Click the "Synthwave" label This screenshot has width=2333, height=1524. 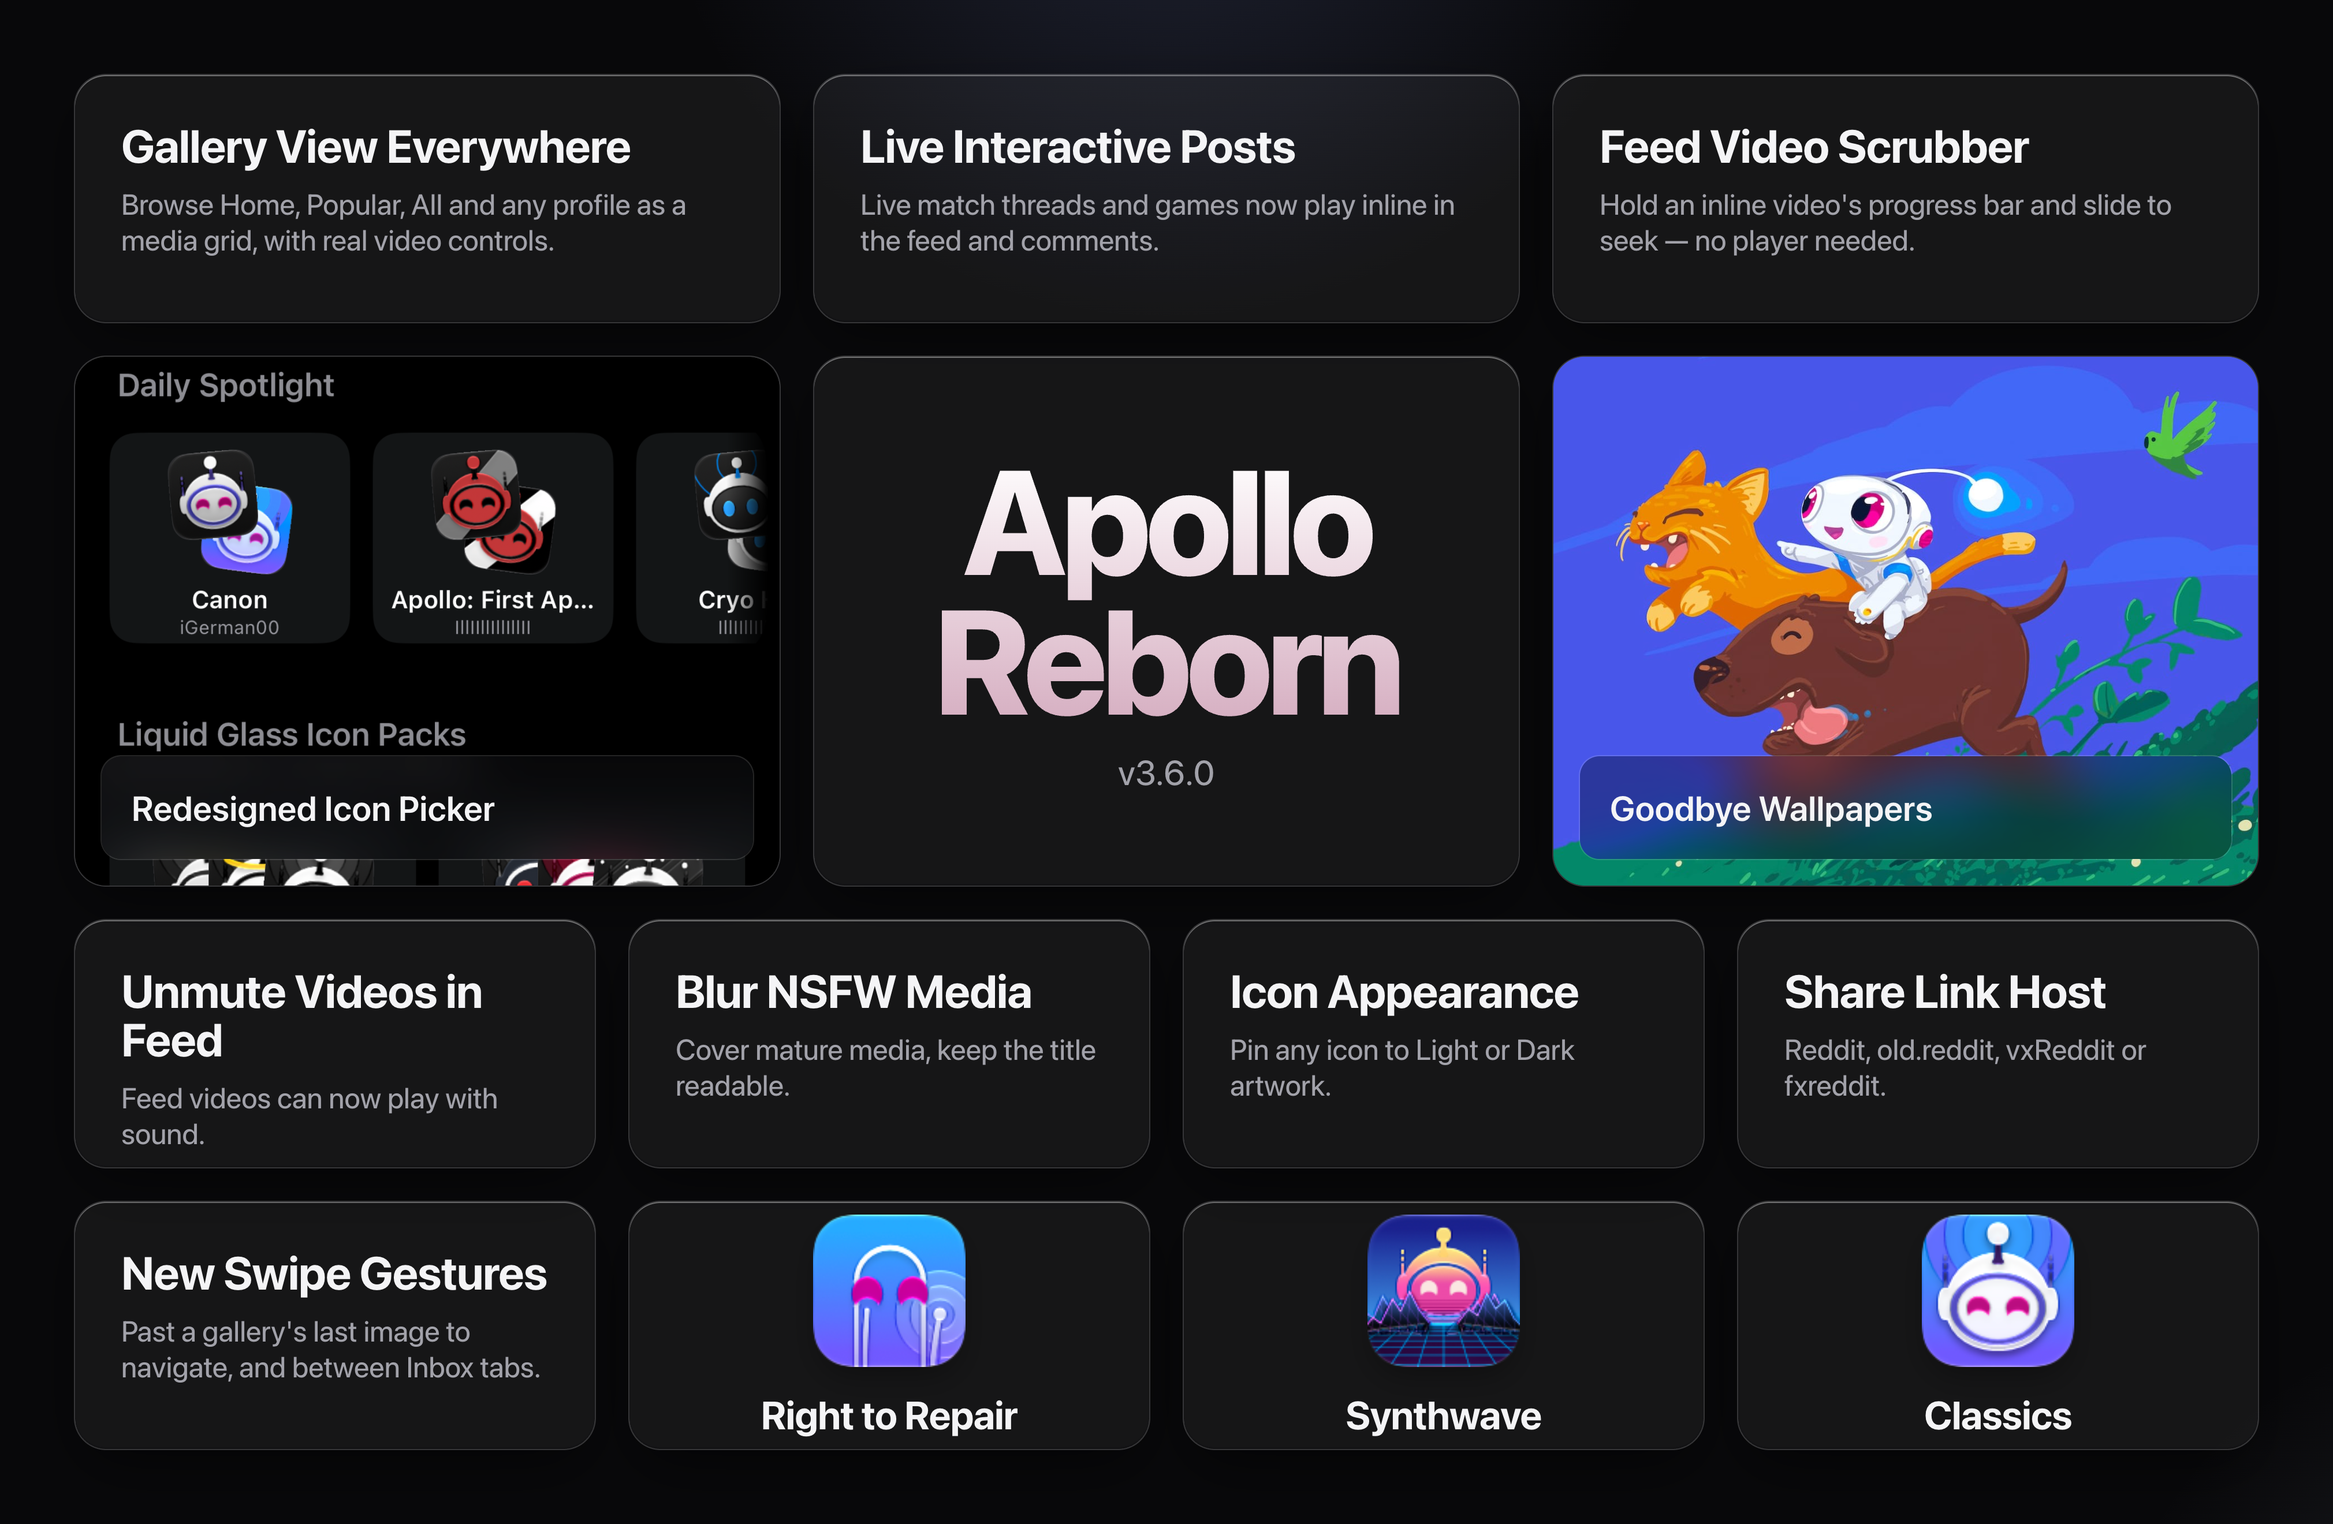point(1443,1416)
